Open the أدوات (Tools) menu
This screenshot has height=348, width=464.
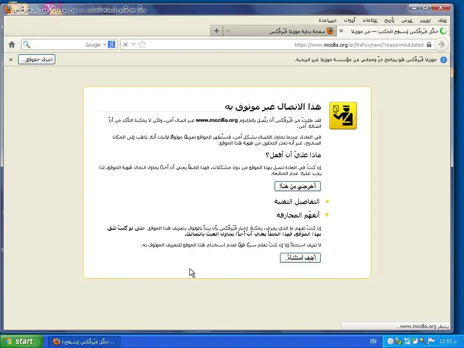tap(349, 20)
